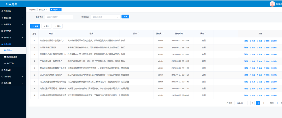The width and height of the screenshot is (282, 118).
Task: Expand the 数据开发 sidebar menu
Action: click(13, 24)
